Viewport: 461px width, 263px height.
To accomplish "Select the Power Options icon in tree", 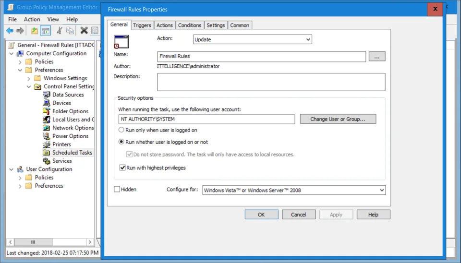I will coord(47,136).
